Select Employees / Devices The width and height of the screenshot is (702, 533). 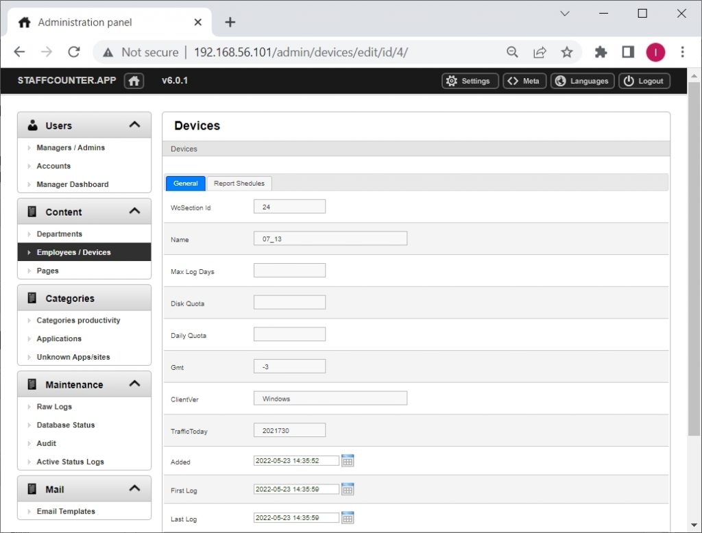(x=84, y=252)
